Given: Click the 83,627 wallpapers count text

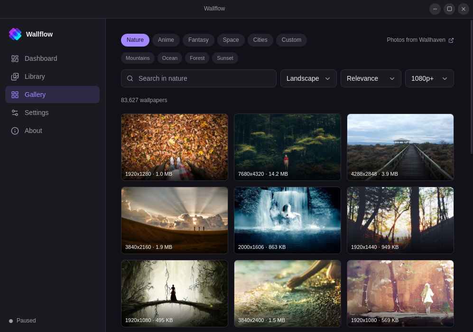Looking at the screenshot, I should (x=144, y=100).
